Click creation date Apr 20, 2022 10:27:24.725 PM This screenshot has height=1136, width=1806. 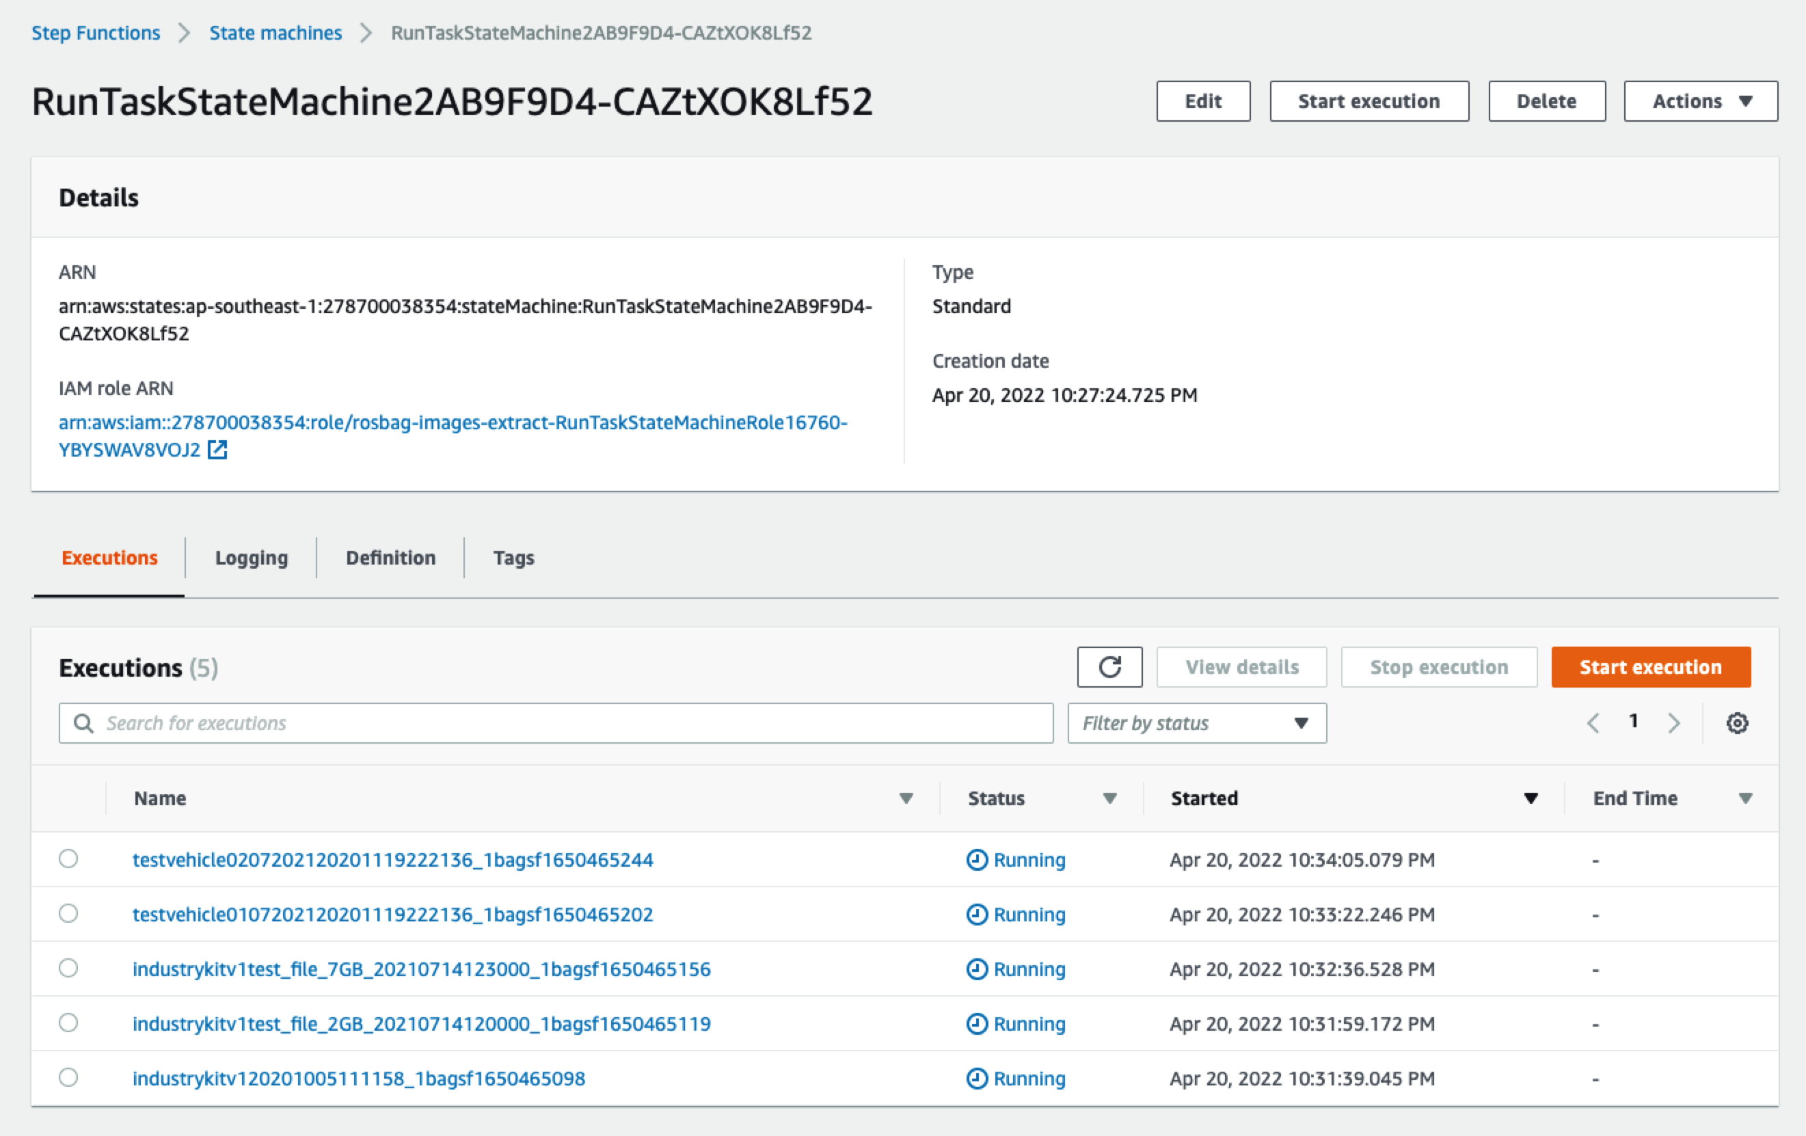tap(1064, 395)
